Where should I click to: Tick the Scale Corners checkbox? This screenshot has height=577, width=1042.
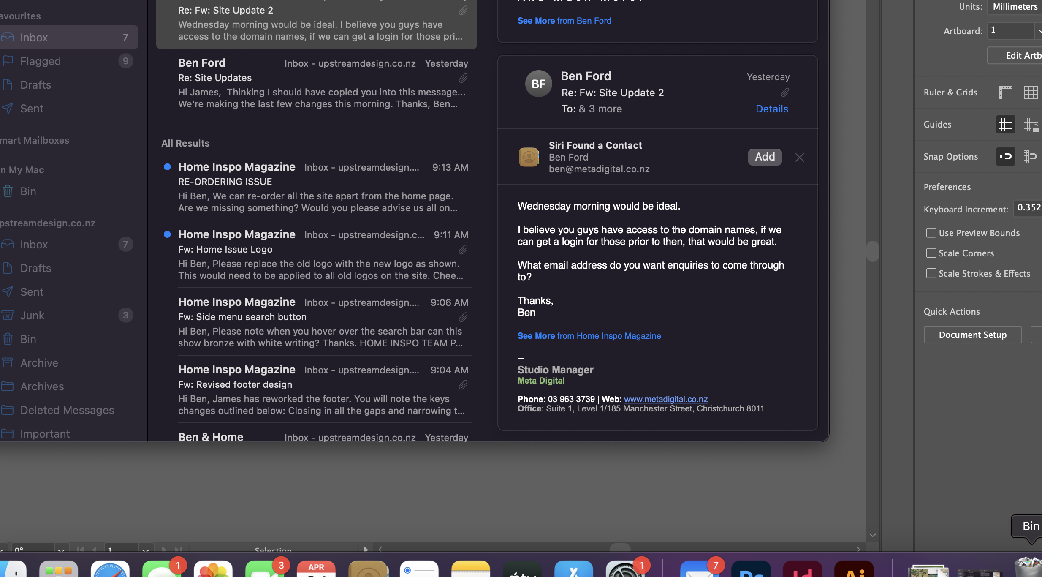click(x=931, y=253)
